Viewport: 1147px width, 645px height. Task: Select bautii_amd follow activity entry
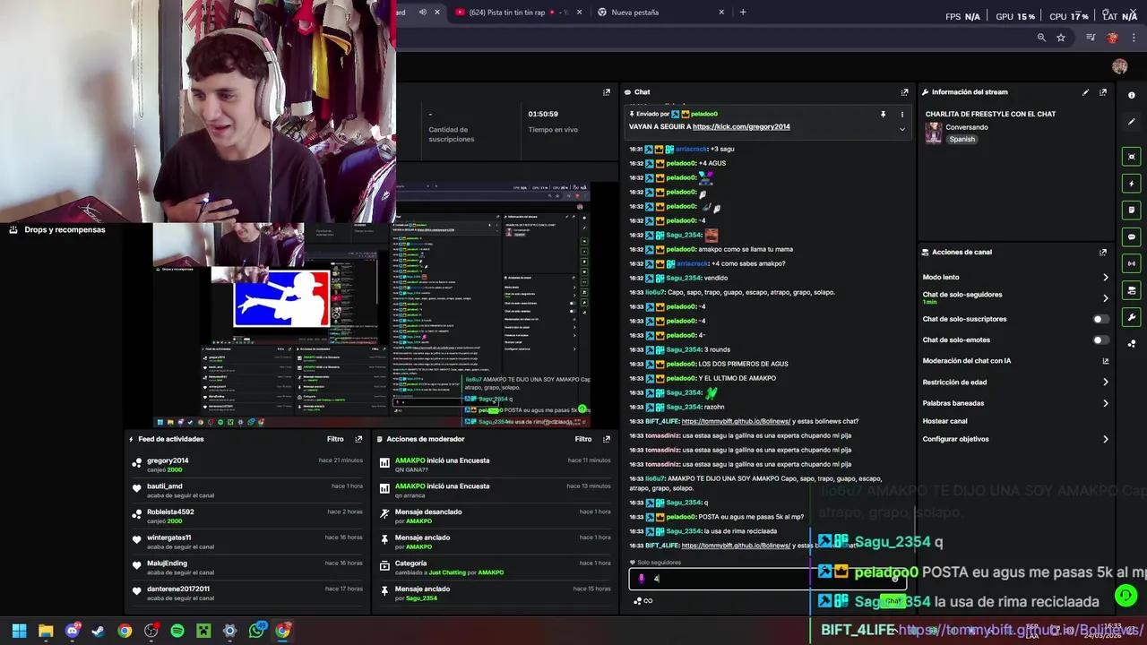click(246, 490)
